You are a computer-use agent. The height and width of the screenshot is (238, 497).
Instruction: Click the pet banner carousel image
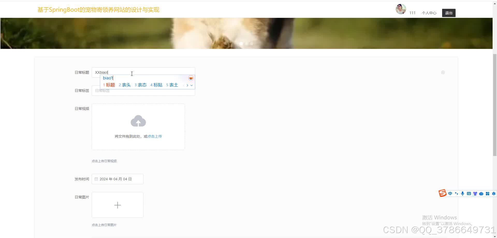pos(246,33)
